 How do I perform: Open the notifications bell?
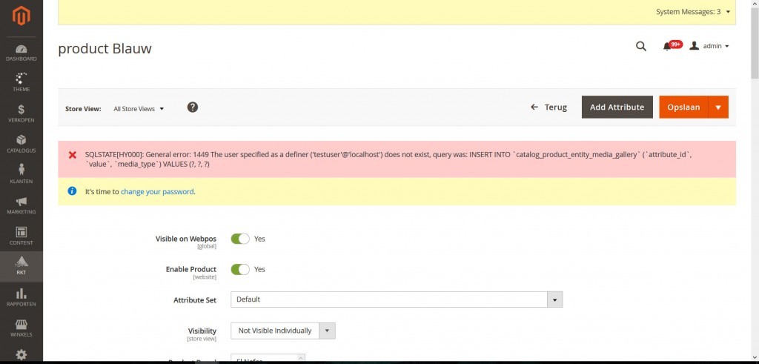(x=668, y=47)
